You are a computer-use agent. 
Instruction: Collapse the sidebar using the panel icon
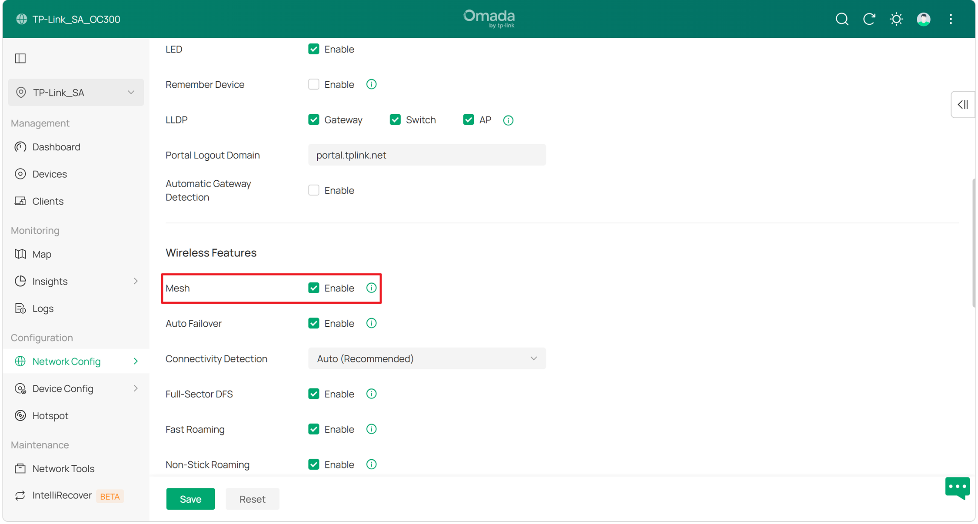(x=20, y=58)
